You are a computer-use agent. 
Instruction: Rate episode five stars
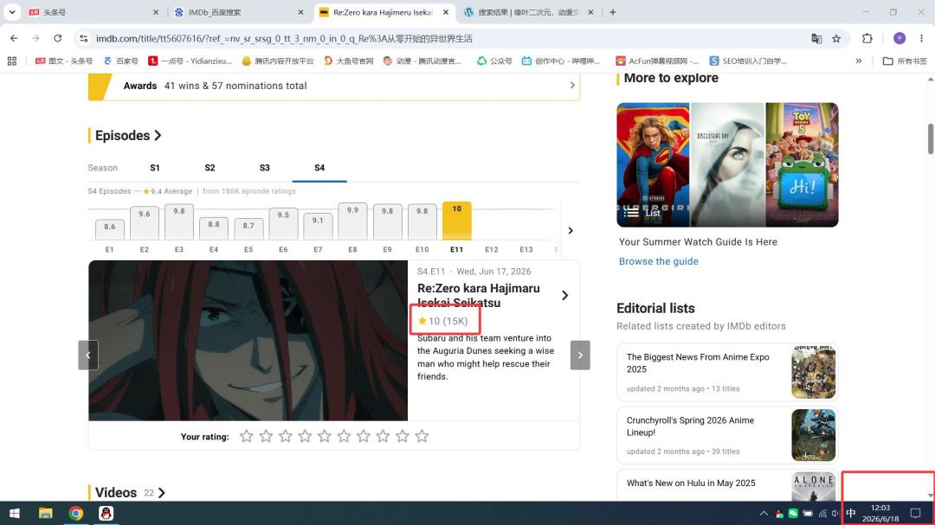(x=325, y=436)
